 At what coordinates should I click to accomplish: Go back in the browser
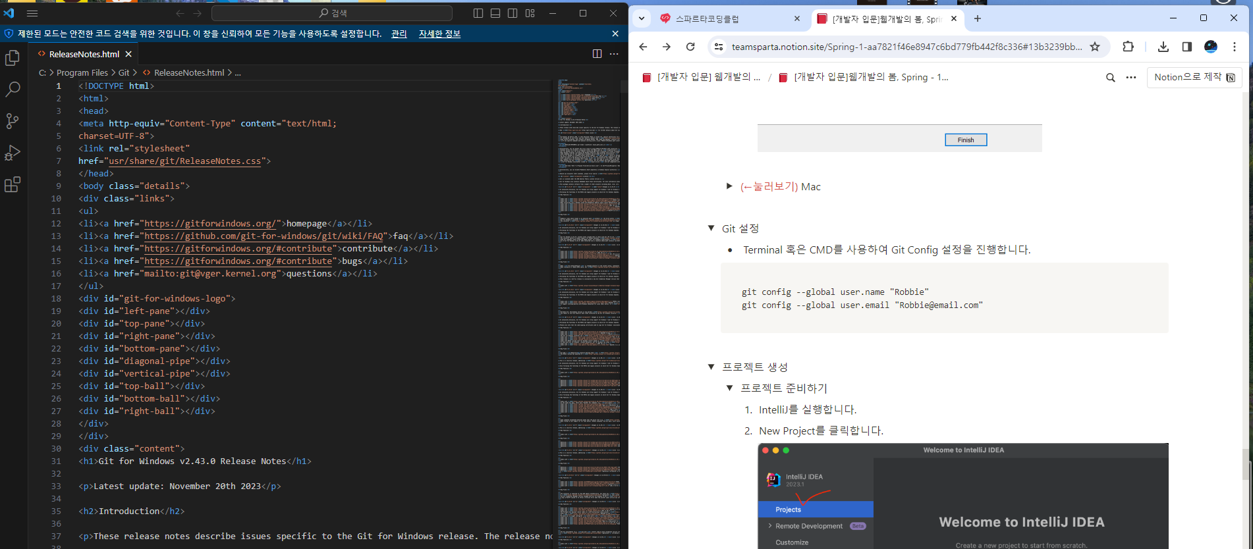click(x=643, y=47)
